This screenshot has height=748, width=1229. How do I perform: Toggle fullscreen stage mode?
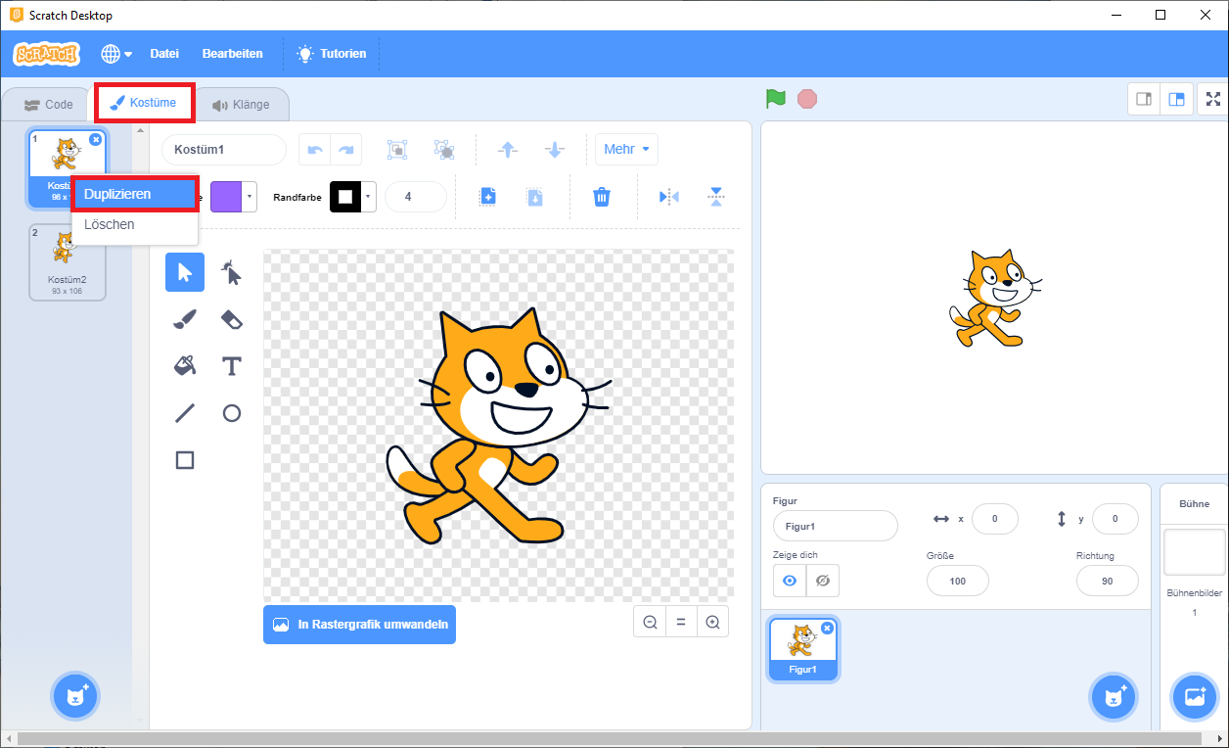tap(1213, 99)
